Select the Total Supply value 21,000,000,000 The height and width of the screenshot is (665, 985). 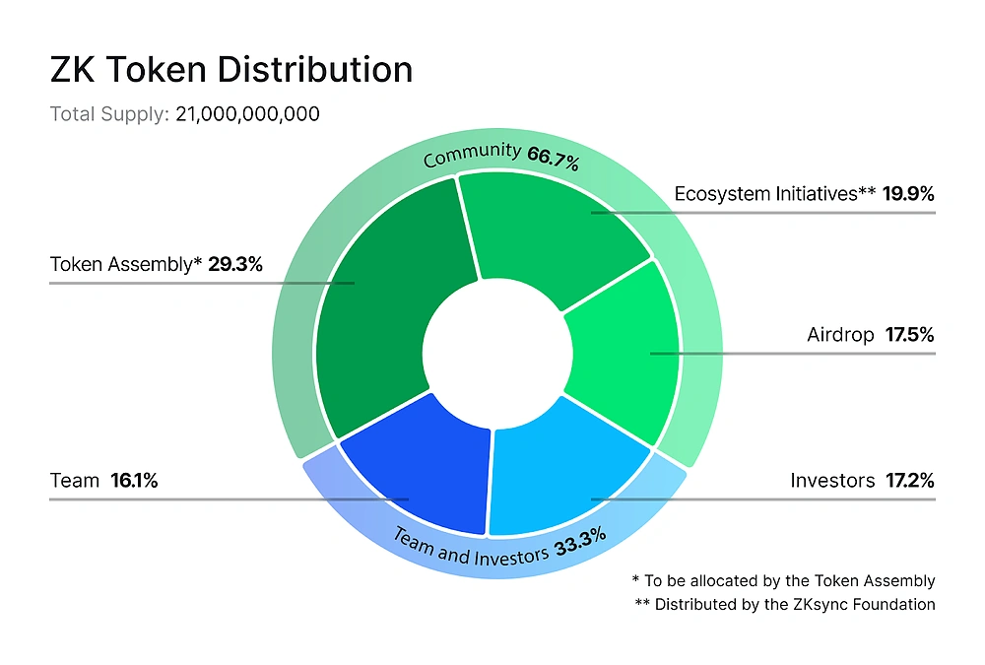[246, 114]
